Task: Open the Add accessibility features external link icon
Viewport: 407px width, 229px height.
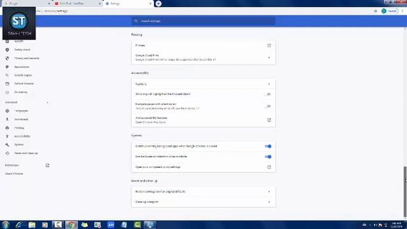Action: coord(269,120)
